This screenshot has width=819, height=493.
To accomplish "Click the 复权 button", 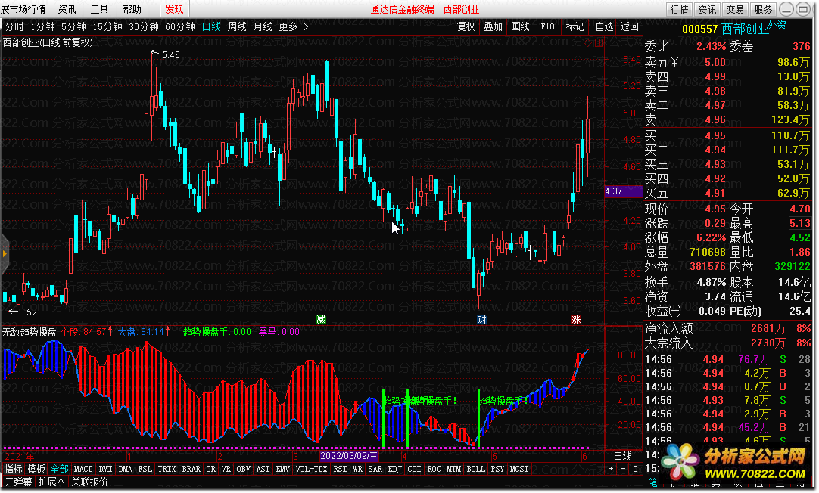I will click(466, 26).
